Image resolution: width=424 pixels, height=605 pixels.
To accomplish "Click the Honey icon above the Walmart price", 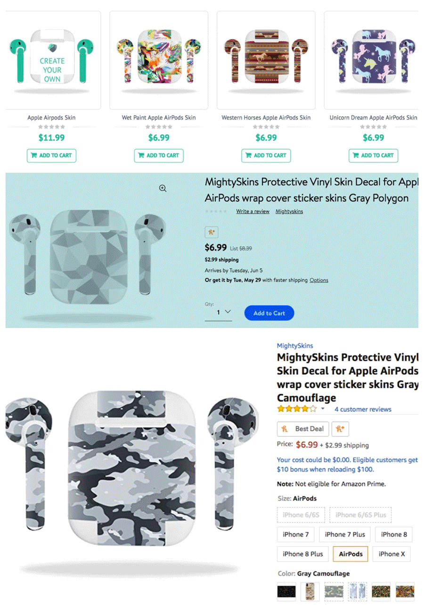I will pos(212,232).
